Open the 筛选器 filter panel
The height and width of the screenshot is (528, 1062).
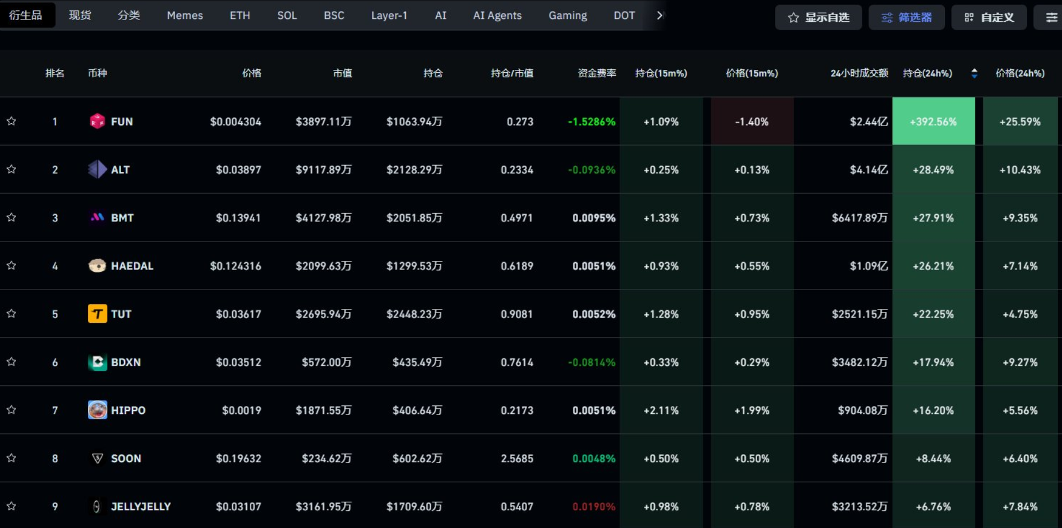[906, 17]
